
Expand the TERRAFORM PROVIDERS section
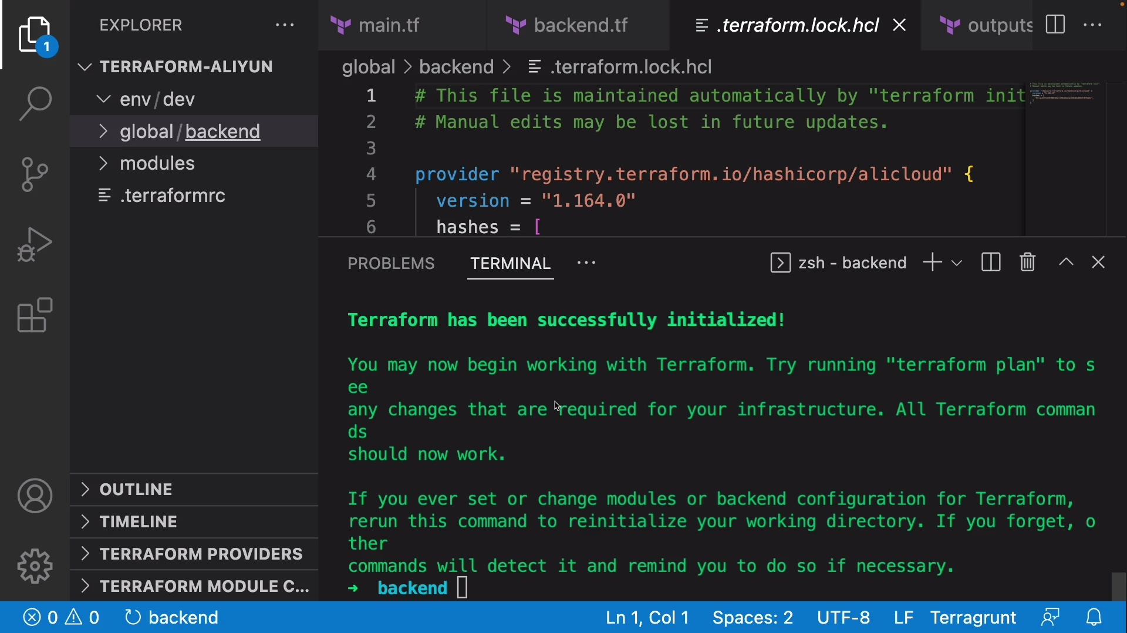[x=201, y=554]
